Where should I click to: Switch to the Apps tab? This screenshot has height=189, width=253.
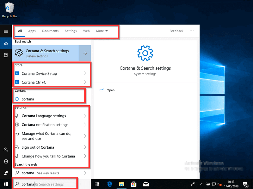tap(32, 31)
